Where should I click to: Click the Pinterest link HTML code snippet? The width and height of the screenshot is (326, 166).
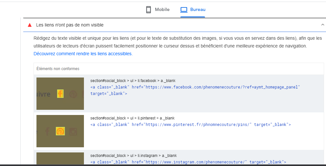pos(190,125)
